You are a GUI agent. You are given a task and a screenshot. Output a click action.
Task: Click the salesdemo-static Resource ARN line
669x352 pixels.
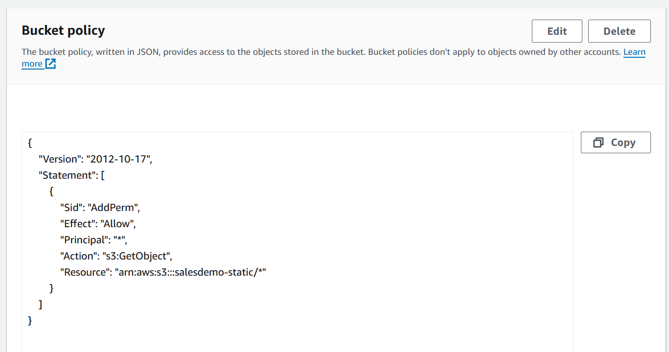(163, 272)
